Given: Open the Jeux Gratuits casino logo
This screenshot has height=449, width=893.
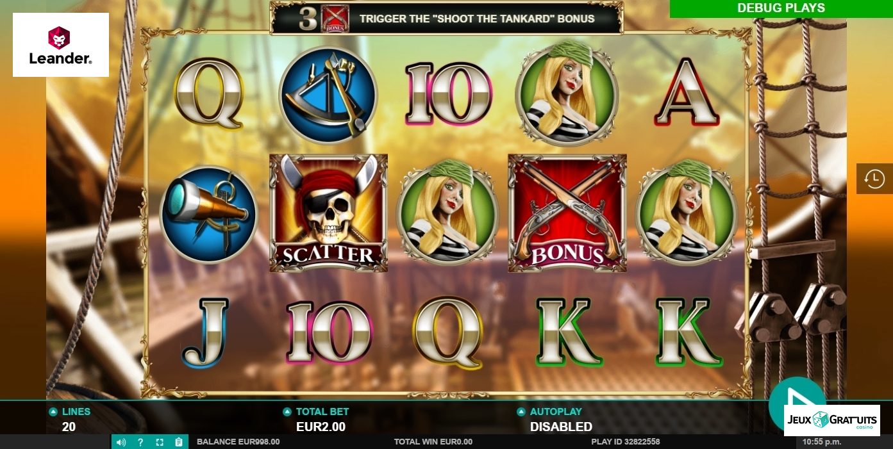Looking at the screenshot, I should (x=832, y=420).
